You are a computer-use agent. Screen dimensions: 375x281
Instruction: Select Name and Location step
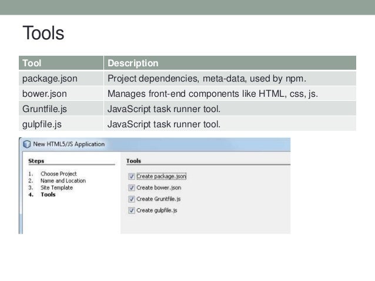coord(63,181)
